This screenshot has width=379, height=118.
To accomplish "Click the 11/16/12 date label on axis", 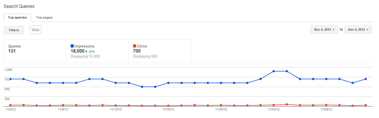I will (168, 109).
